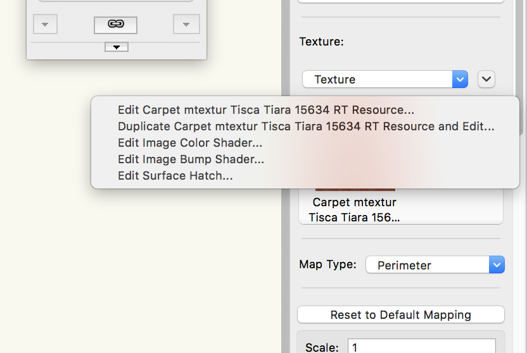Click the chevron button beside Texture dropdown
Screen dimensions: 527x353
pyautogui.click(x=486, y=79)
